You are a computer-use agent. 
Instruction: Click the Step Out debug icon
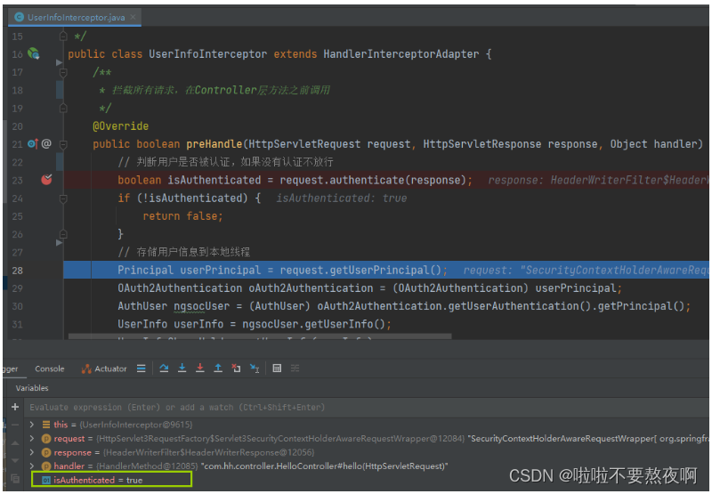217,368
